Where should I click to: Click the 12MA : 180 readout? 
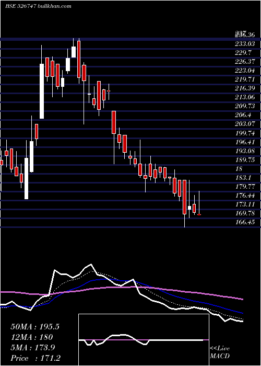(x=32, y=337)
